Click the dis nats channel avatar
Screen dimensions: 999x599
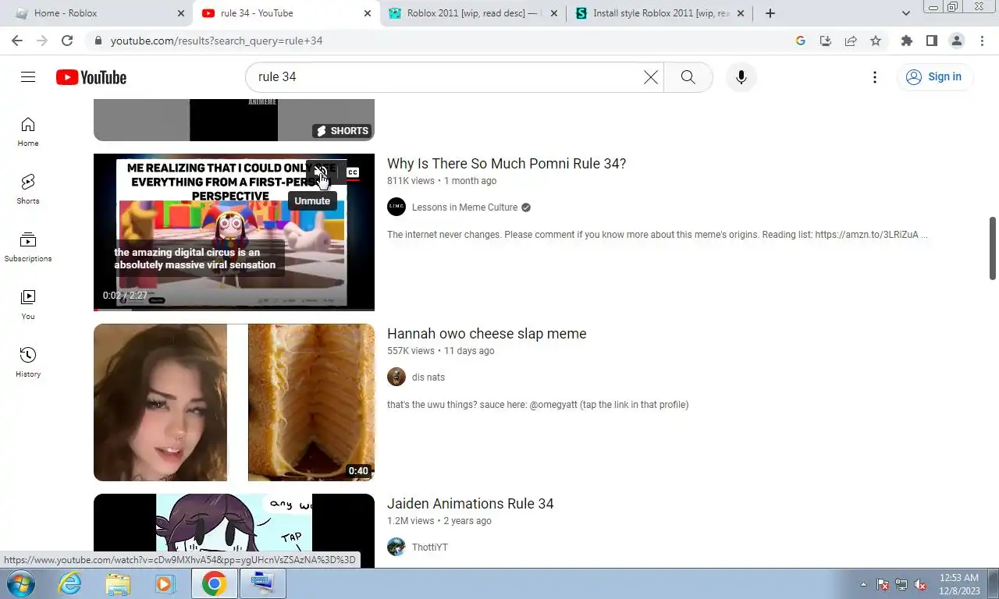396,377
